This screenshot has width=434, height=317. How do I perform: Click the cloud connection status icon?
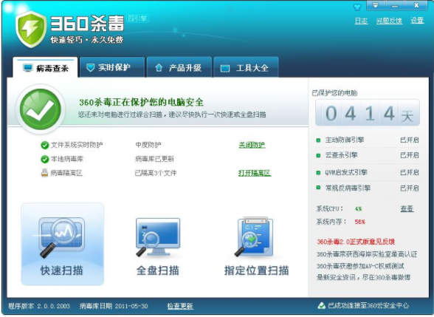point(321,306)
